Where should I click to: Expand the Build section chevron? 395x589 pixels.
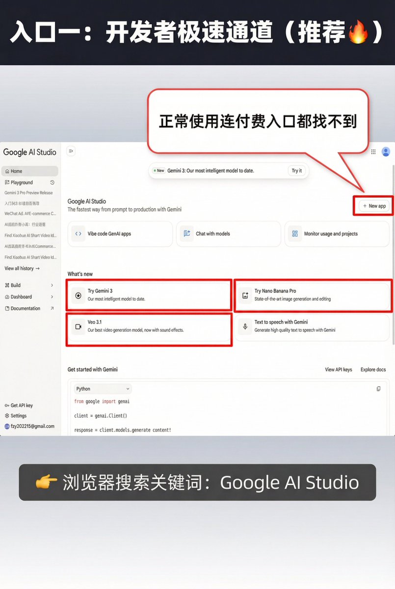pos(52,285)
